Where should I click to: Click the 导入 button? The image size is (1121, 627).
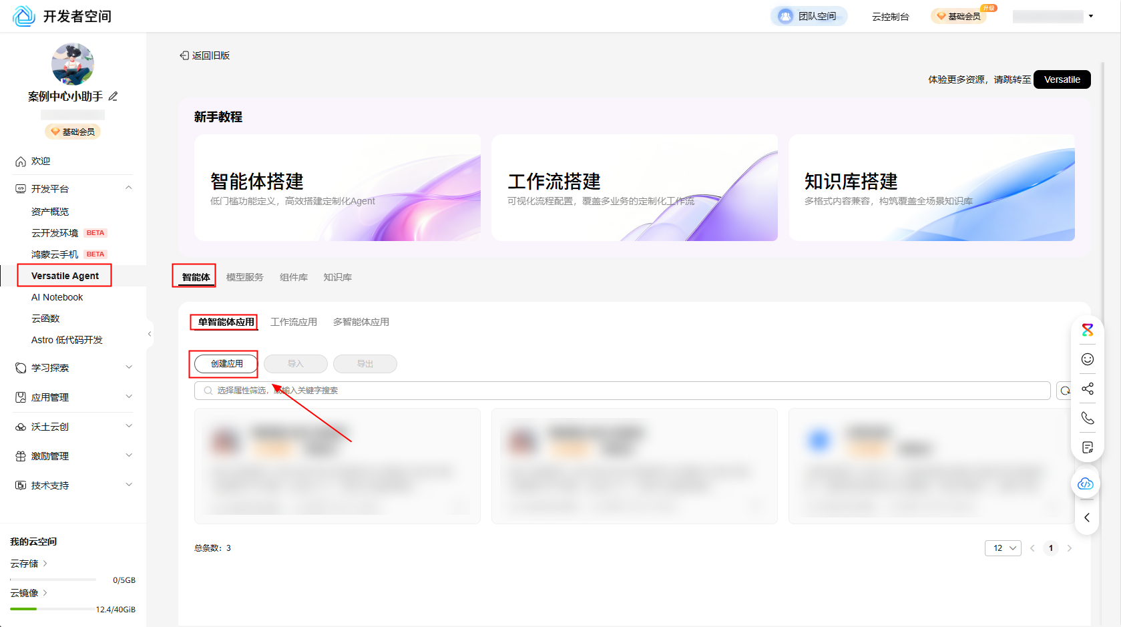pyautogui.click(x=296, y=364)
